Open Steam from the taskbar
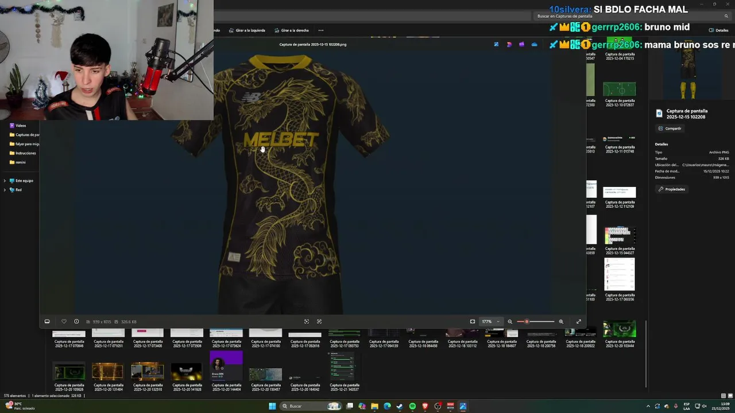Screen dimensions: 735x413 point(400,406)
